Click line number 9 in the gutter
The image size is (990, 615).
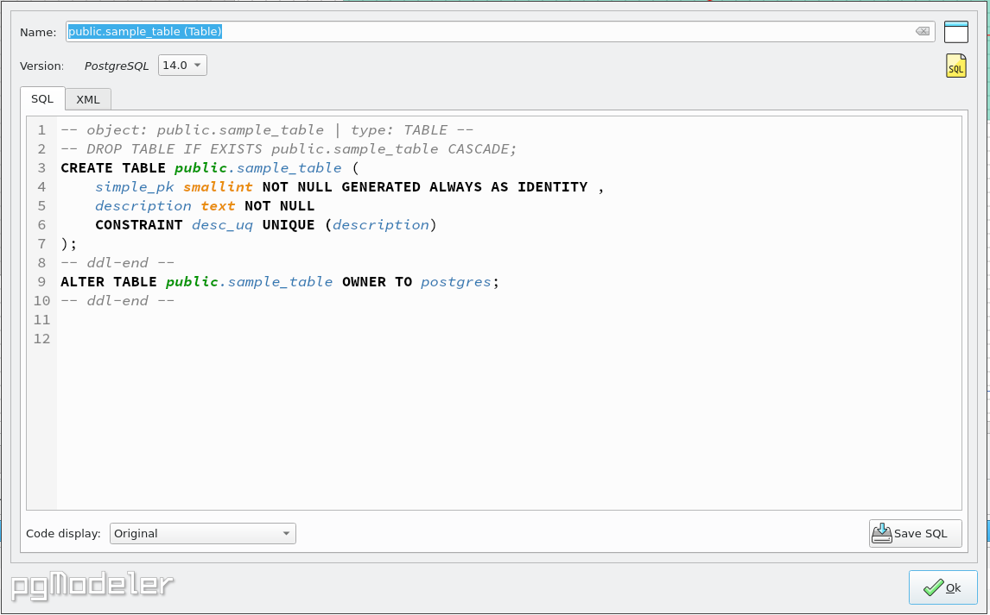click(x=41, y=281)
